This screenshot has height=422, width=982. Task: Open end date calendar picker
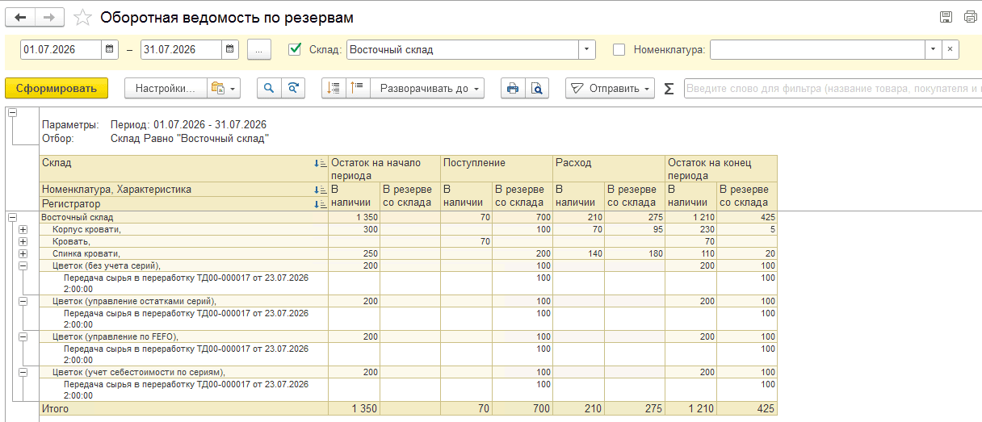point(231,49)
